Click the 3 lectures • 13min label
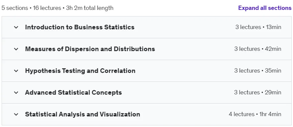 pyautogui.click(x=258, y=27)
